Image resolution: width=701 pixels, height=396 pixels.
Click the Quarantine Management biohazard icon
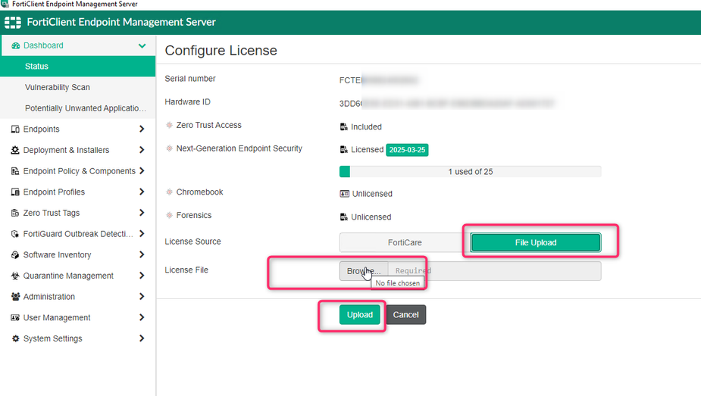(x=15, y=276)
